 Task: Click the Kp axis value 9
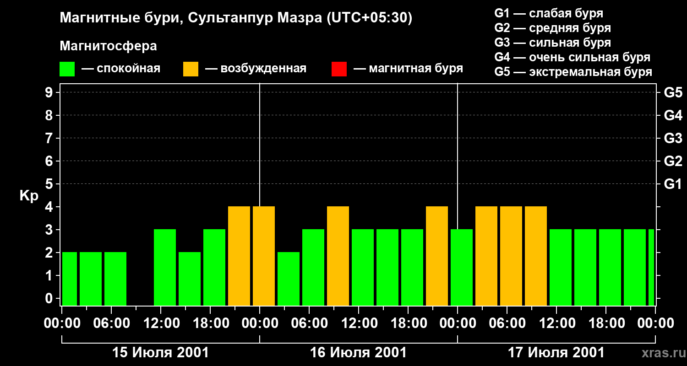tap(50, 93)
